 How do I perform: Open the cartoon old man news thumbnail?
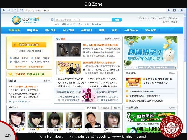[69, 67]
